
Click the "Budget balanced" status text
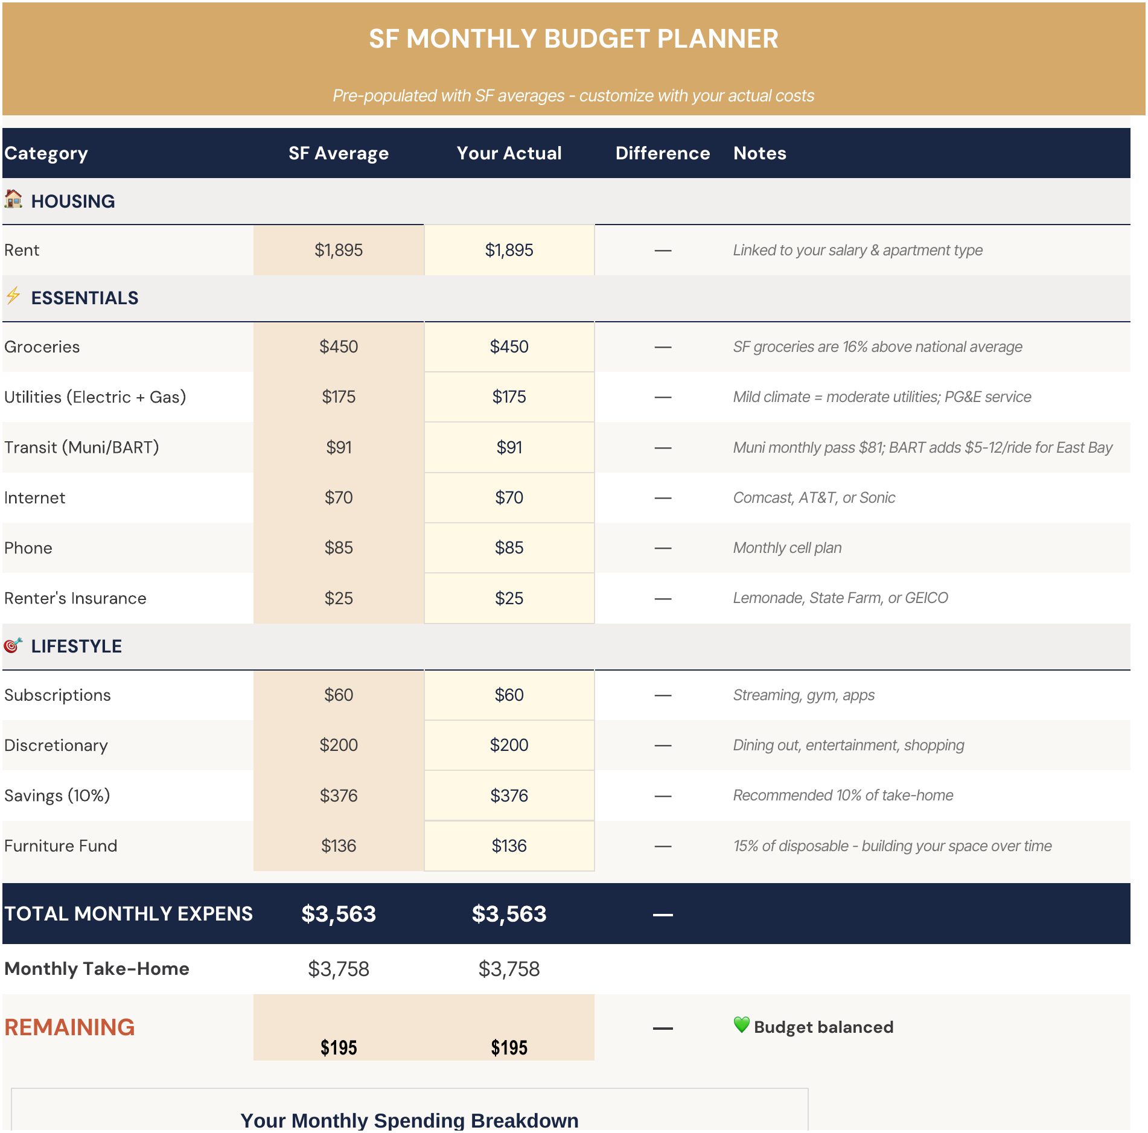824,1027
